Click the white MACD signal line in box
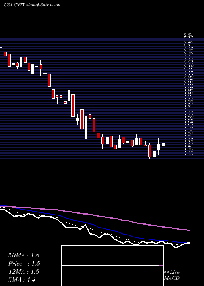The width and height of the screenshot is (204, 286). 110,266
